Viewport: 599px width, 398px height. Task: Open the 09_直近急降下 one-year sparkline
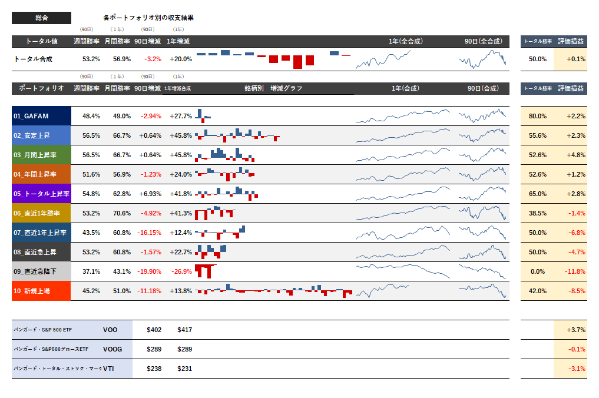tap(403, 271)
